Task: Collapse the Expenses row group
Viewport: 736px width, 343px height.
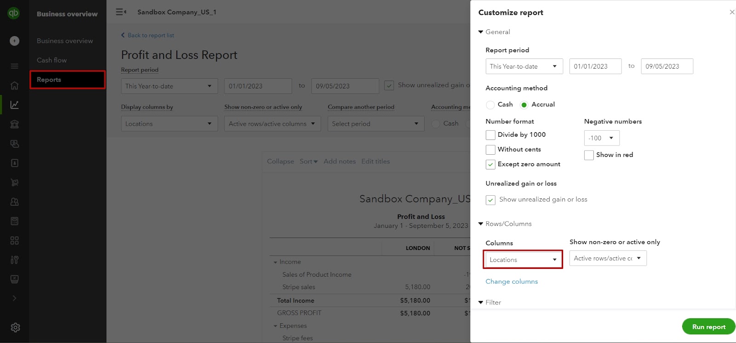Action: [276, 326]
